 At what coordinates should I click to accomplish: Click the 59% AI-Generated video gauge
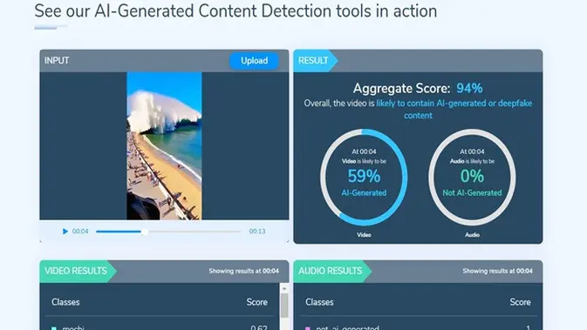coord(364,178)
